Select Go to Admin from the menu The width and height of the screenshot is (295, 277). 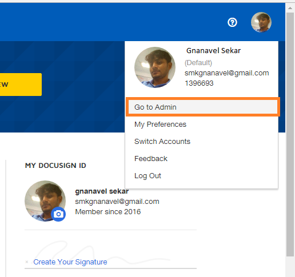pos(203,107)
